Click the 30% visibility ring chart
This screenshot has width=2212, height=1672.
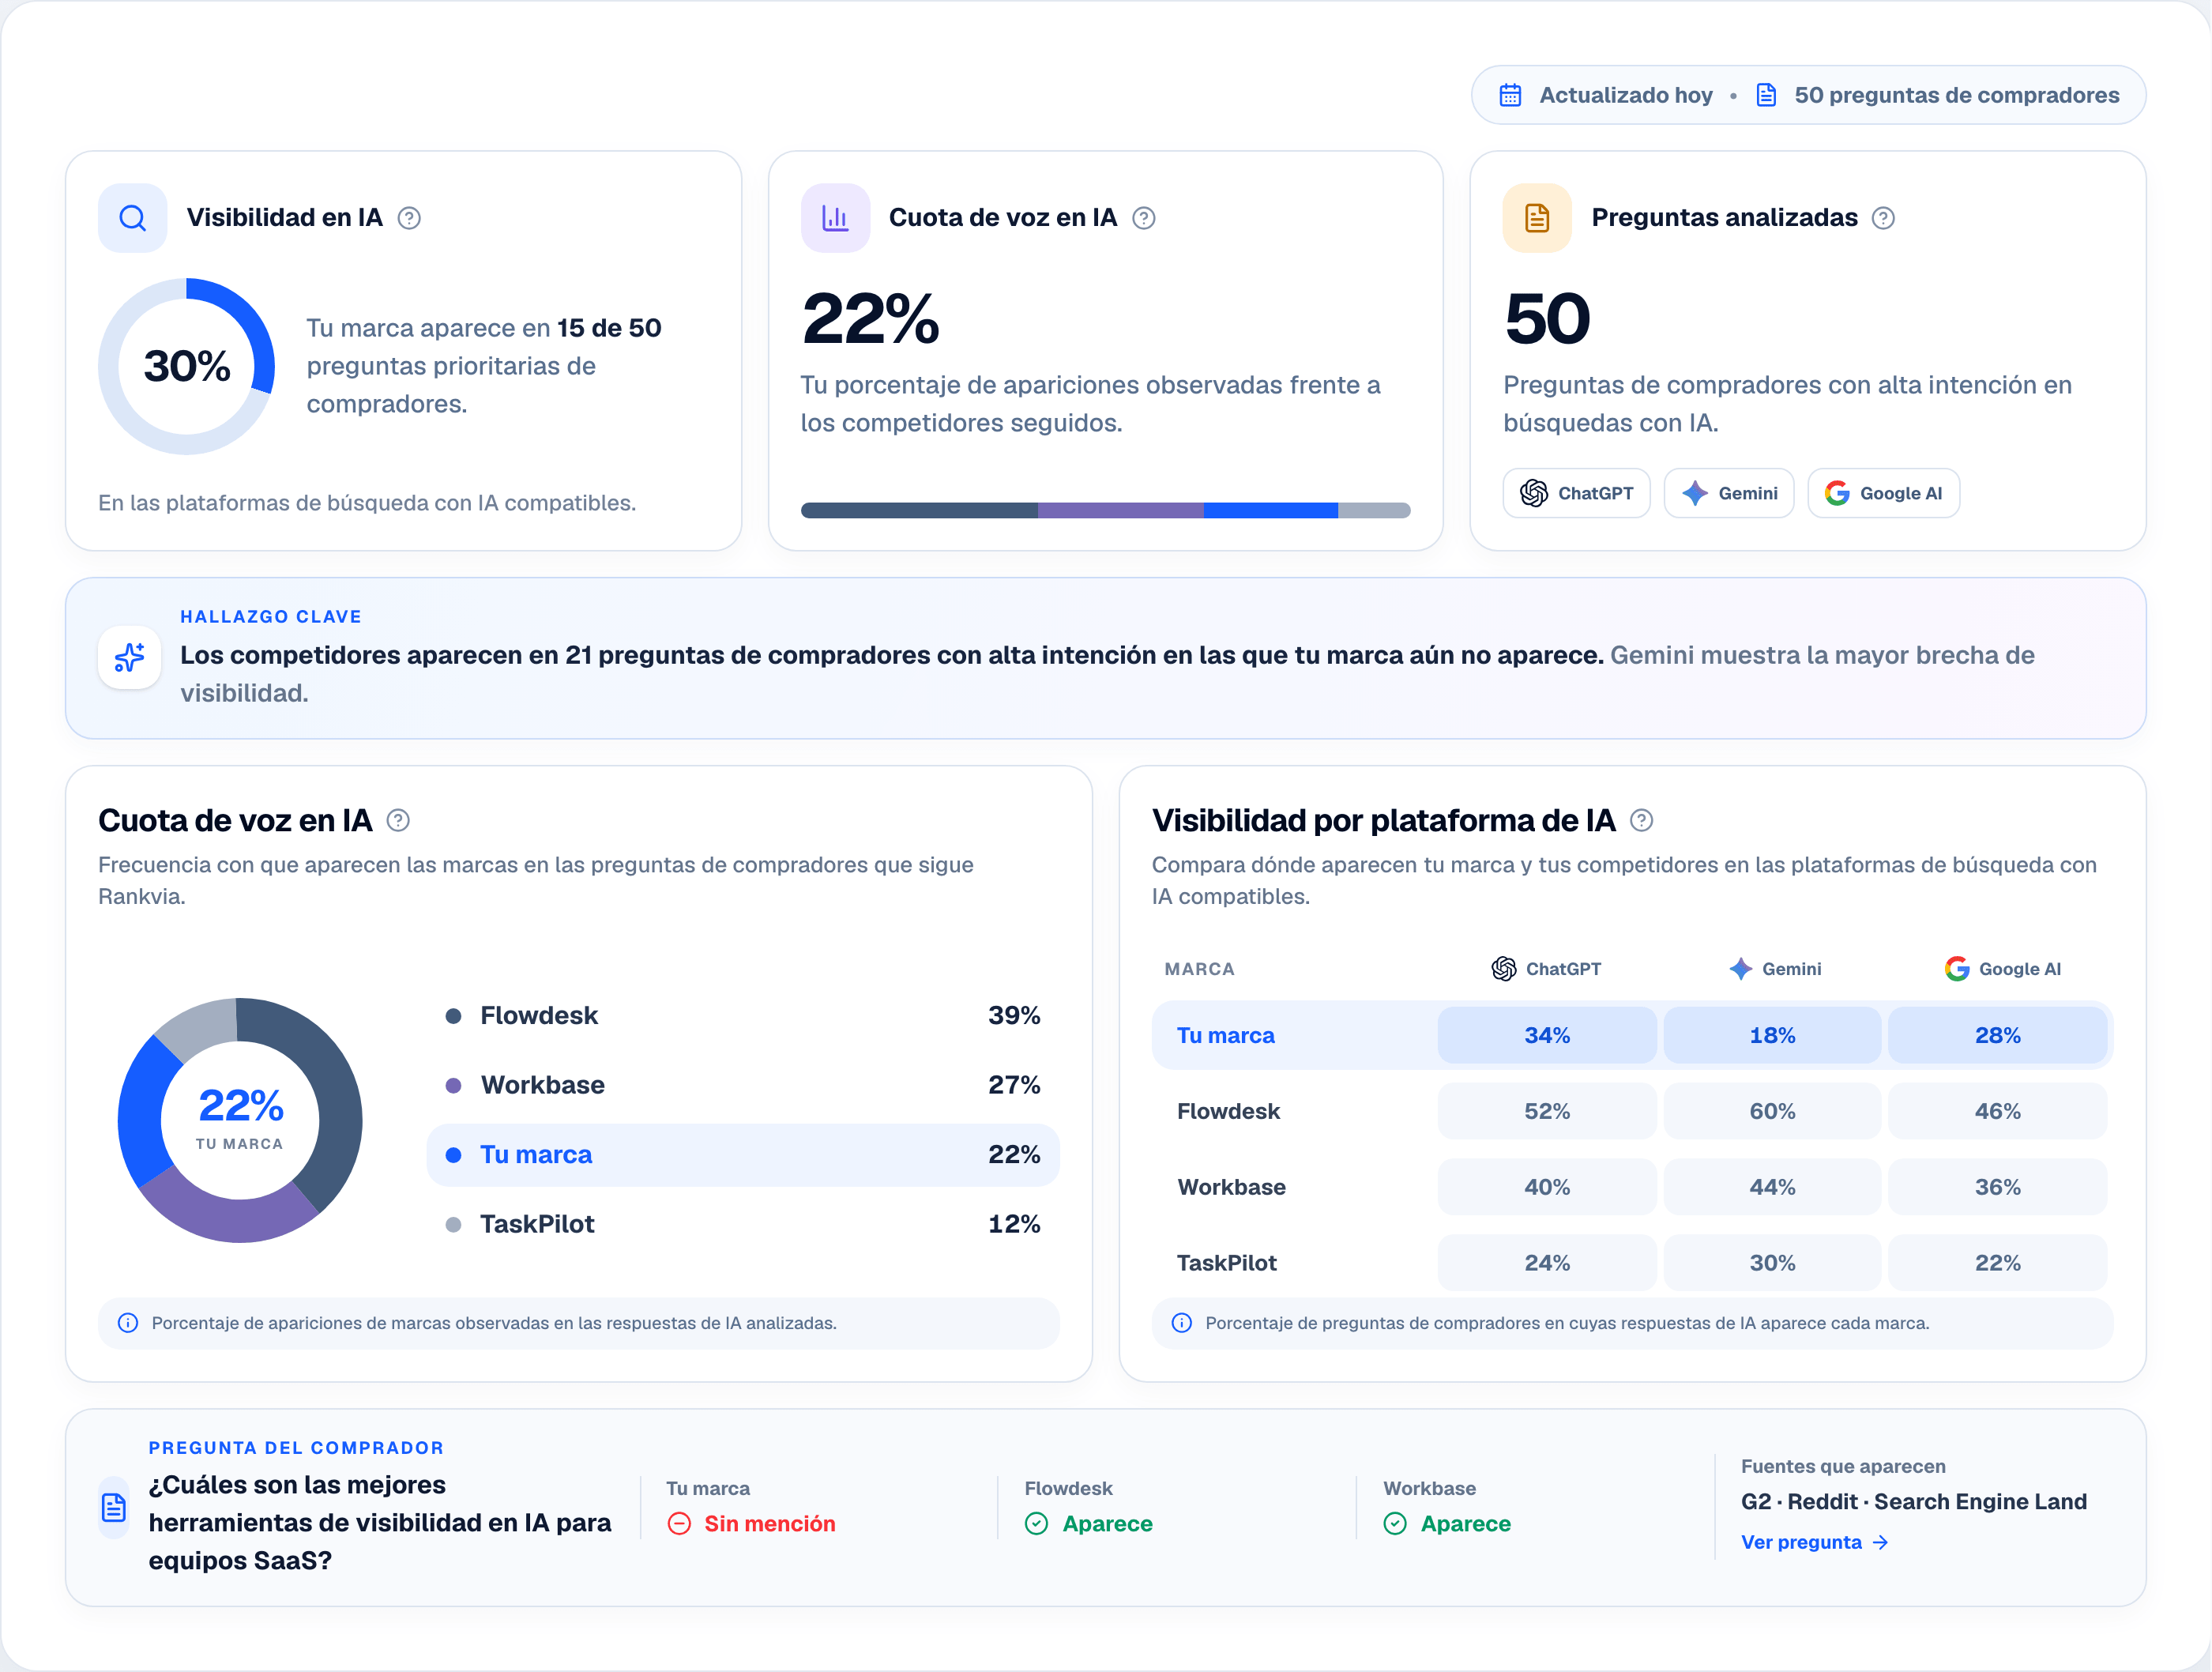[187, 366]
